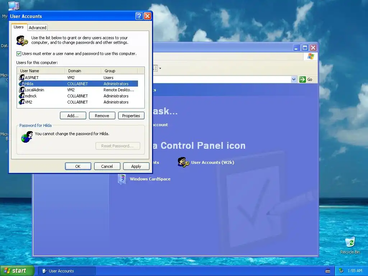Image resolution: width=368 pixels, height=276 pixels.
Task: Open the Recycle Bin desktop icon
Action: (x=350, y=242)
